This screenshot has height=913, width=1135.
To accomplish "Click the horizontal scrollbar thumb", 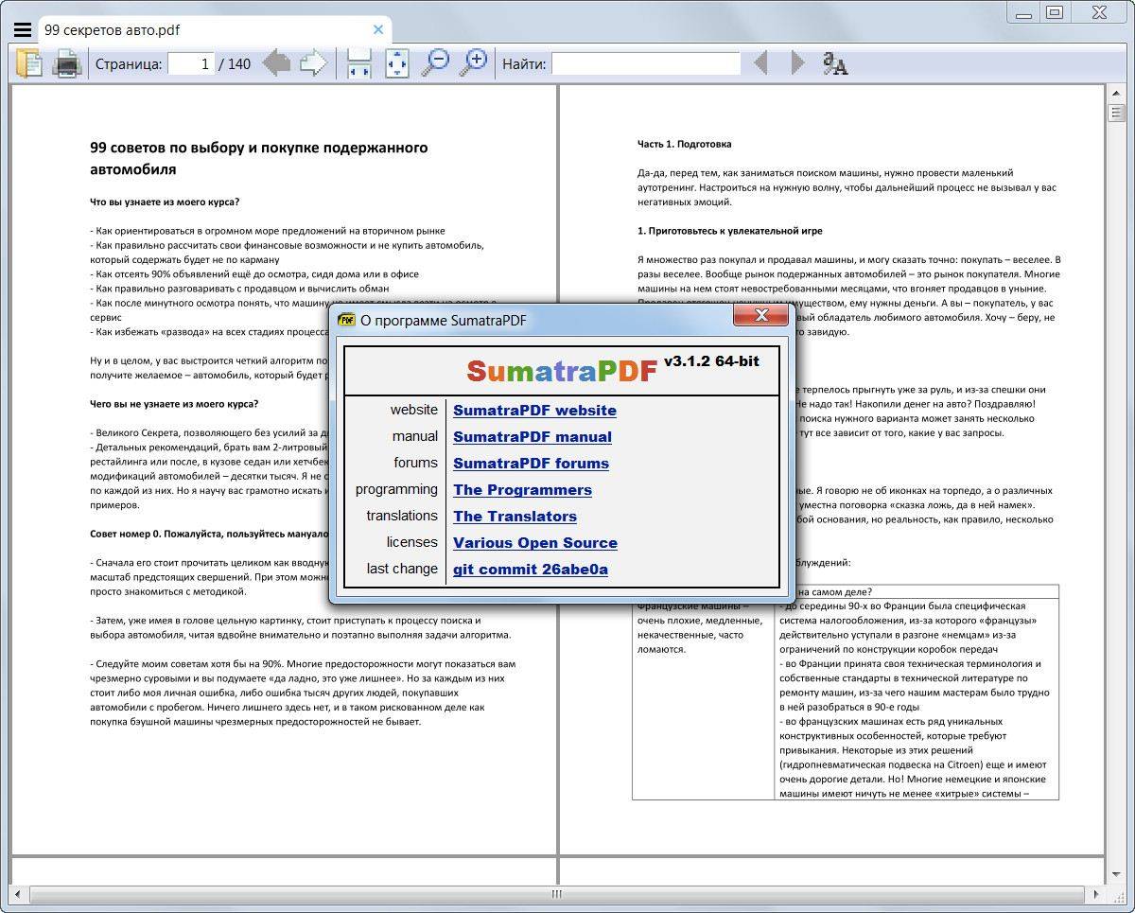I will point(557,894).
